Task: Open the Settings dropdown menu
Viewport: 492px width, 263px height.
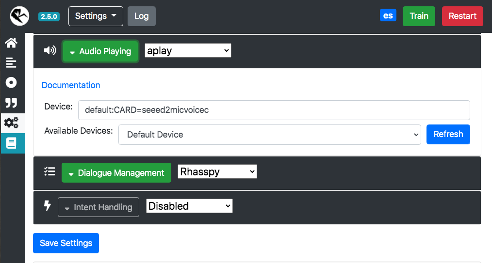Action: 96,16
